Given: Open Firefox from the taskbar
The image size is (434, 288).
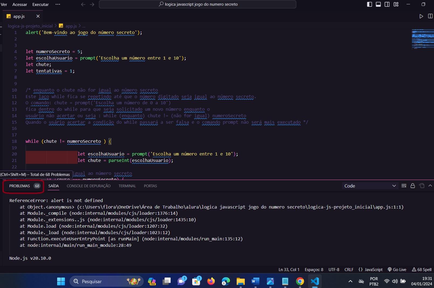Looking at the screenshot, I should pos(211,282).
